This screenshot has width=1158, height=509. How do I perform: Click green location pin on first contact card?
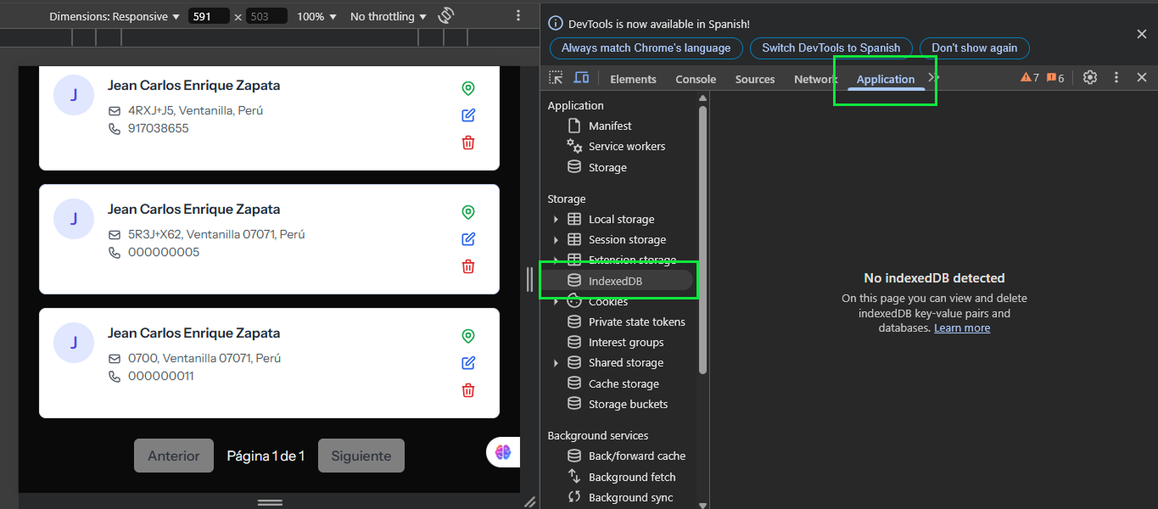tap(468, 88)
